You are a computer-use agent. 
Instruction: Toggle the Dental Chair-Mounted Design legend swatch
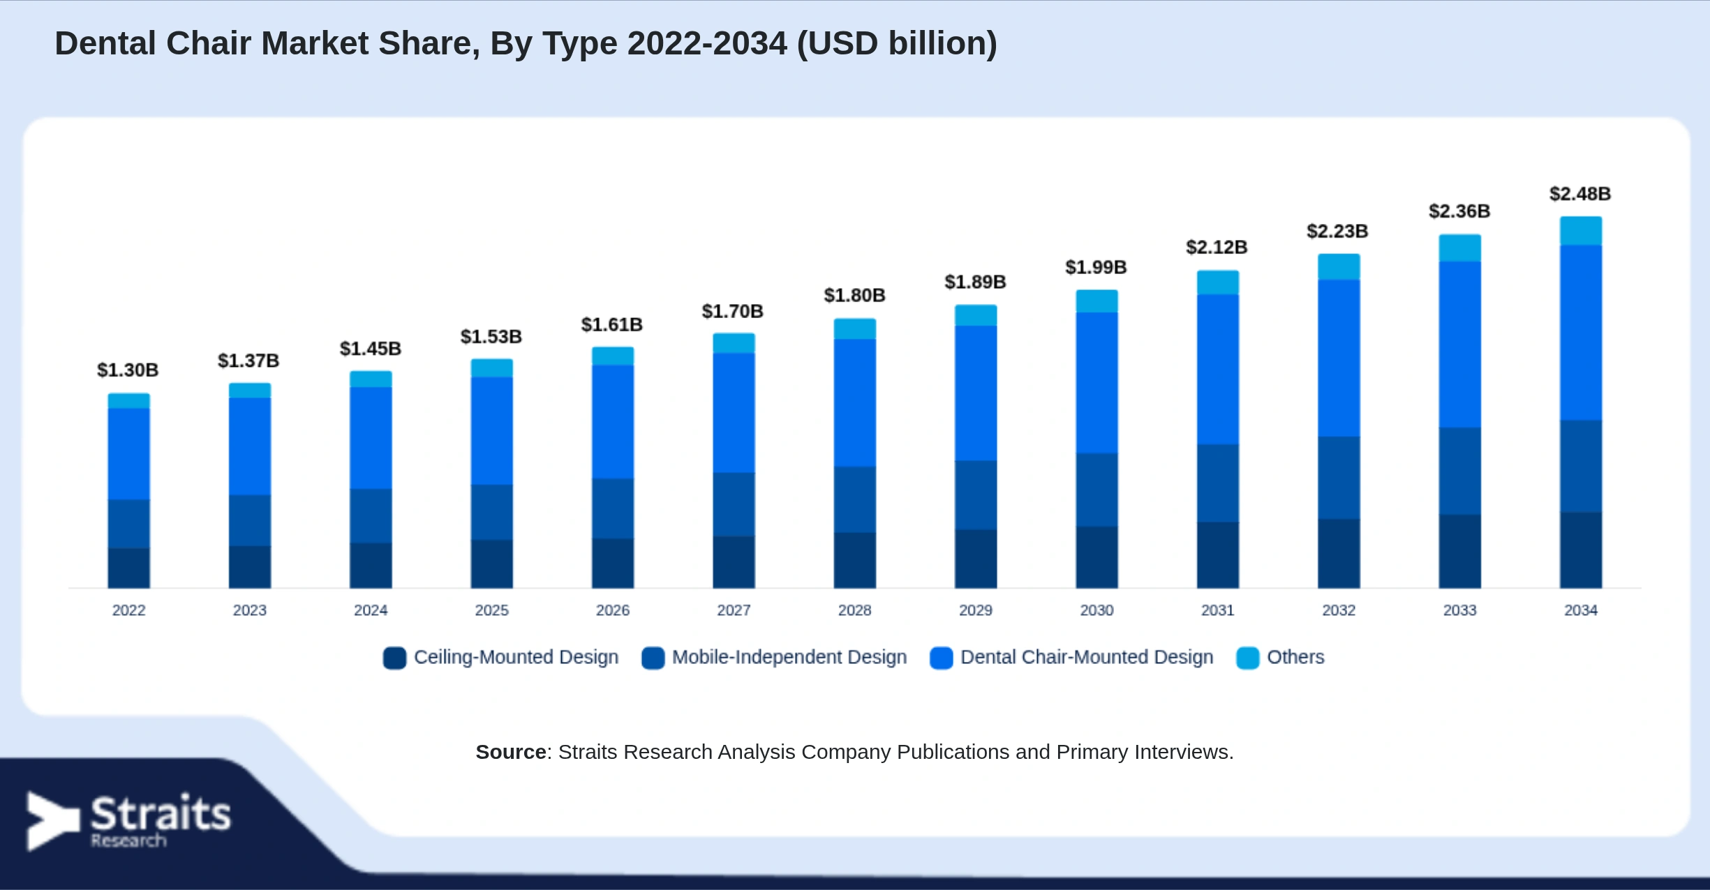pos(941,658)
